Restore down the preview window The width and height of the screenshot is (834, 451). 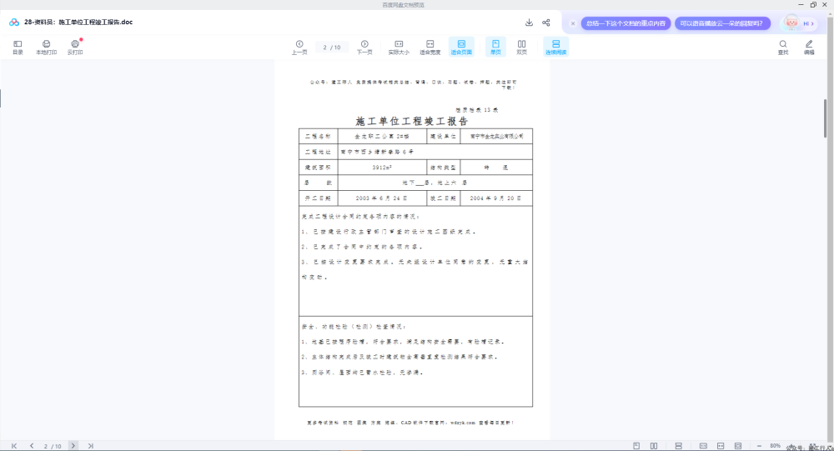(x=812, y=4)
